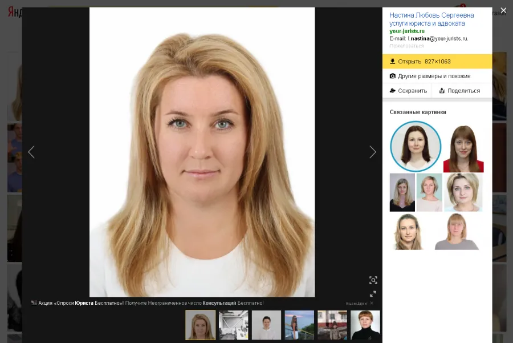
Task: Open the related picture with light pink top
Action: point(429,192)
